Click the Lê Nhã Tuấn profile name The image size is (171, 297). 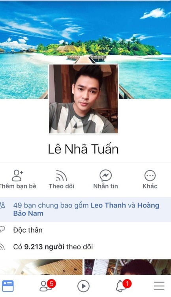coord(83,149)
